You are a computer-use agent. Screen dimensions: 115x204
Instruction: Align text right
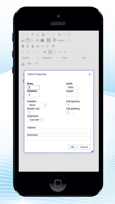pyautogui.click(x=60, y=52)
